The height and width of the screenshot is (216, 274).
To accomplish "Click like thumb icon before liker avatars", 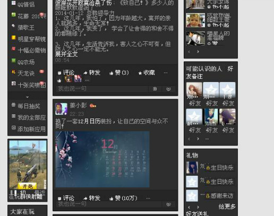I will coord(59,80).
